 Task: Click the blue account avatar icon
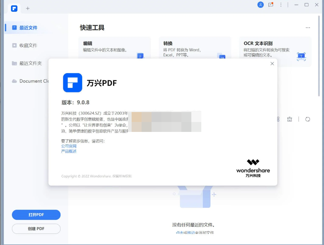click(x=261, y=5)
